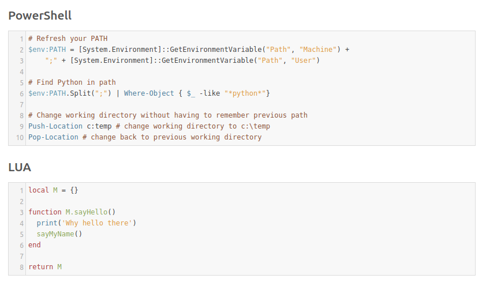486x290 pixels.
Task: Click 'function M.sayHello()' line
Action: coord(72,212)
